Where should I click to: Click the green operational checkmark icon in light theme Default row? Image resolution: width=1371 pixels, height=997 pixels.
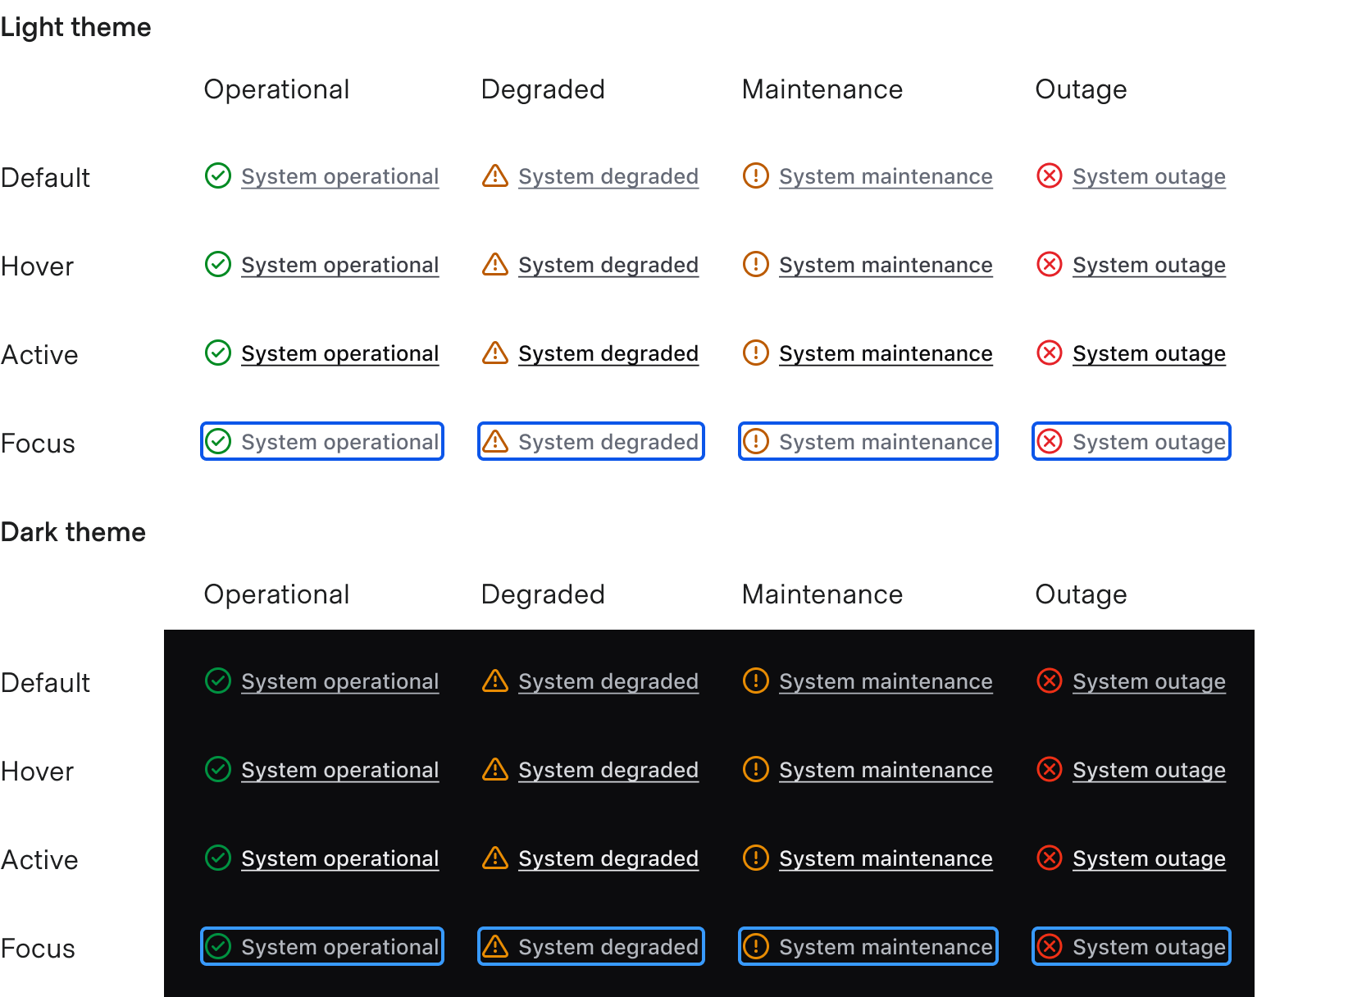[218, 175]
